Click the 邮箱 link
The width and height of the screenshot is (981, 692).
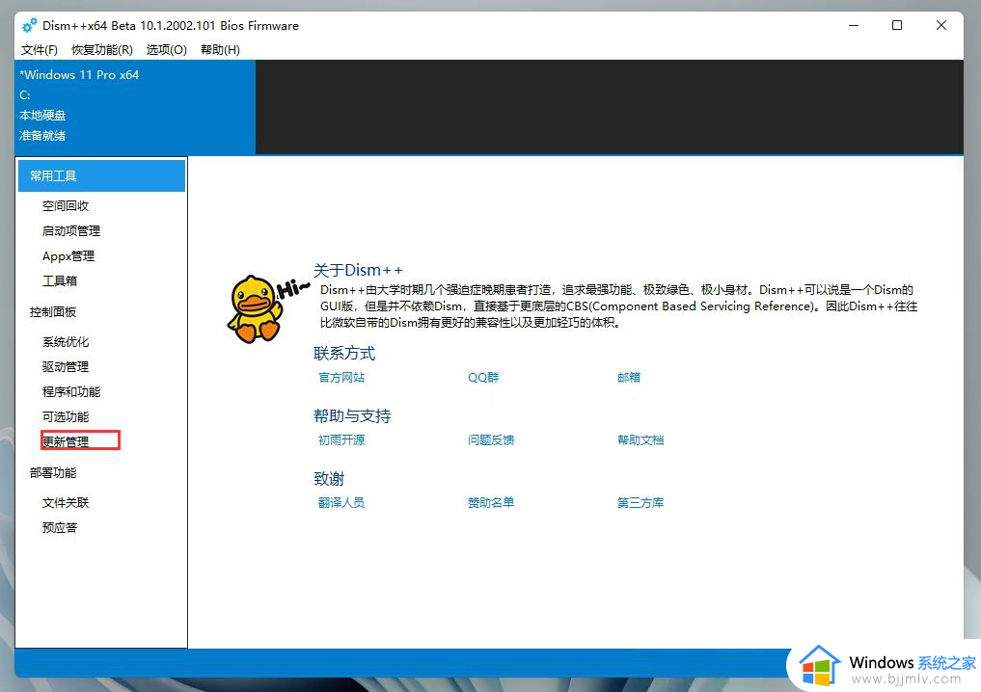click(629, 378)
